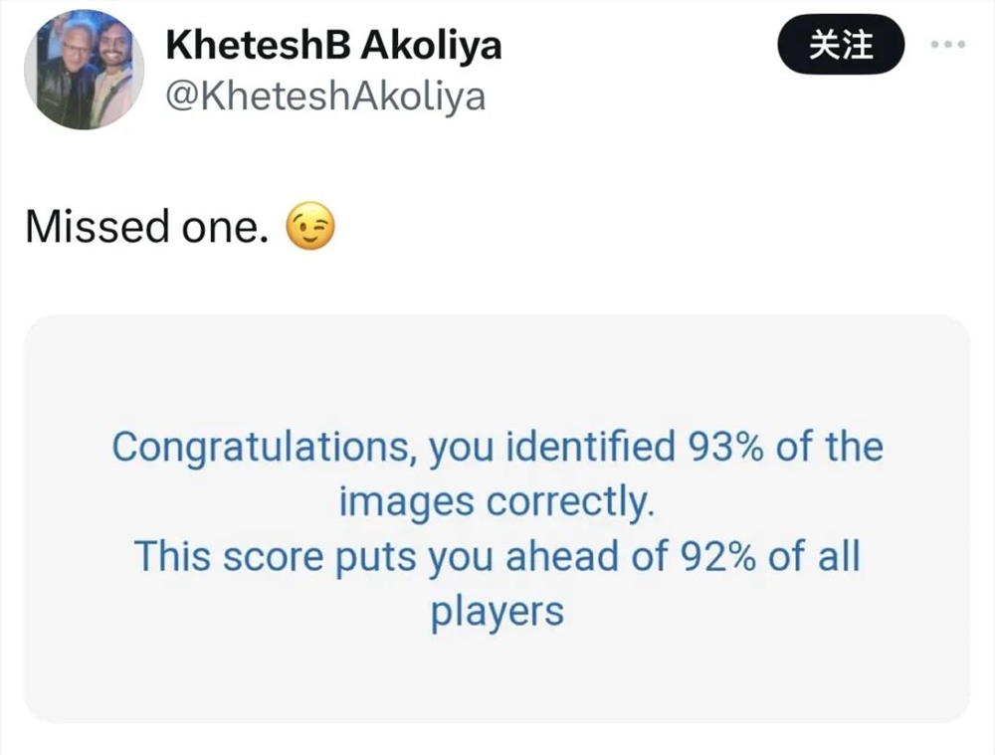Click the winking face emoji
This screenshot has height=755, width=995.
point(309,228)
